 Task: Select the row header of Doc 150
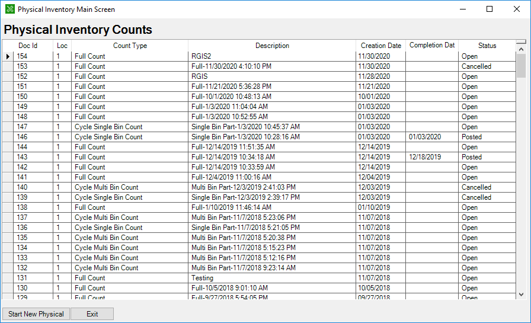[8, 97]
